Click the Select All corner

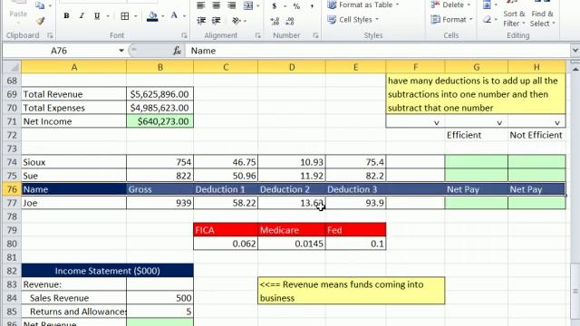point(12,67)
